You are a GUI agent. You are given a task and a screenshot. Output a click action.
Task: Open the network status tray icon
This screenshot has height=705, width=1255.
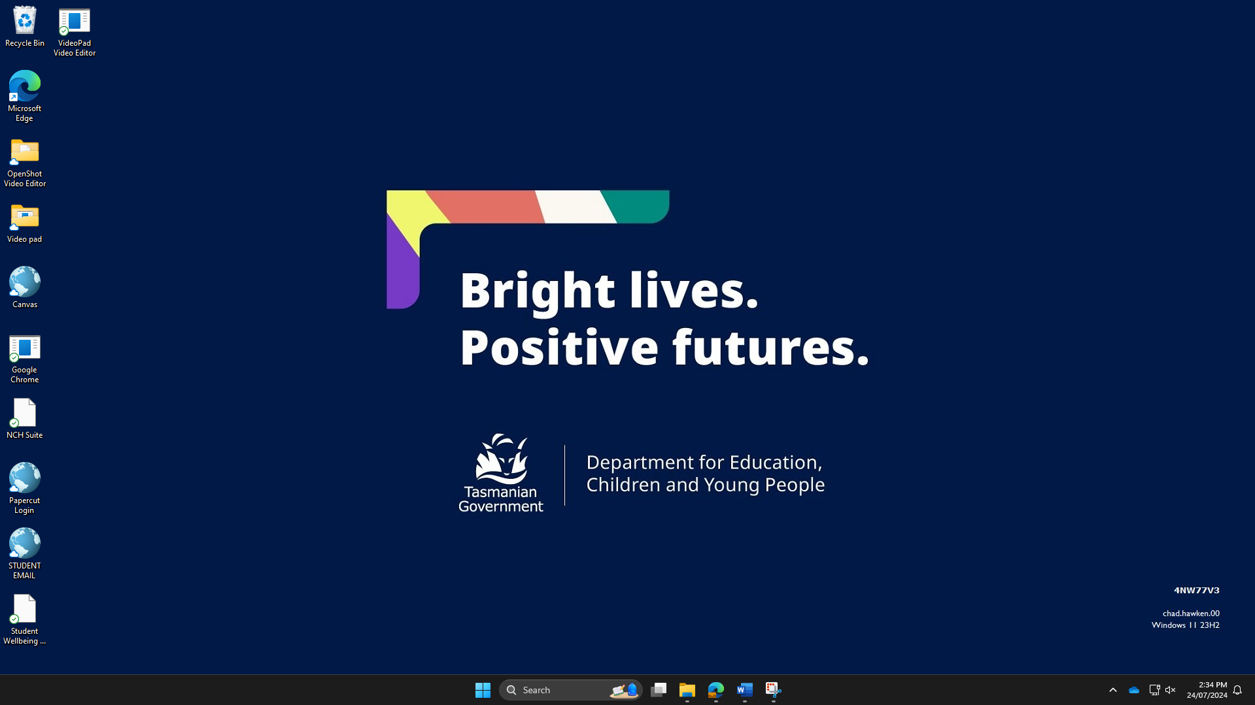click(x=1154, y=690)
